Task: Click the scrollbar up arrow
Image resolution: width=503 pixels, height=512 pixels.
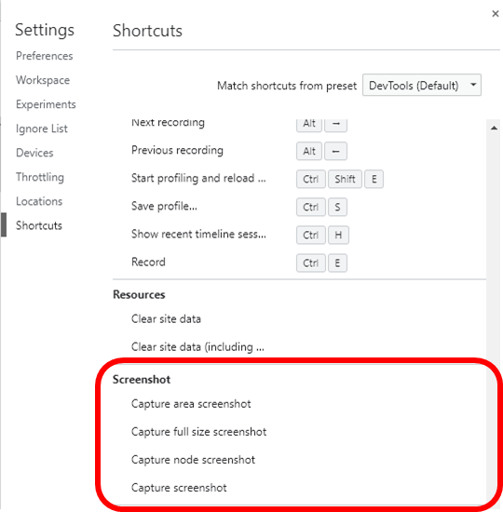Action: coord(494,128)
